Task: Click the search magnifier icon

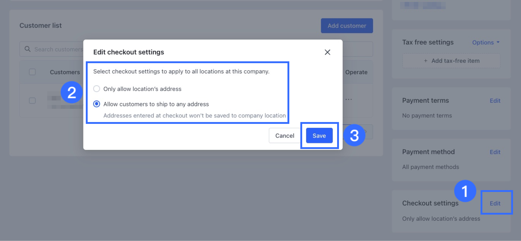Action: tap(28, 49)
